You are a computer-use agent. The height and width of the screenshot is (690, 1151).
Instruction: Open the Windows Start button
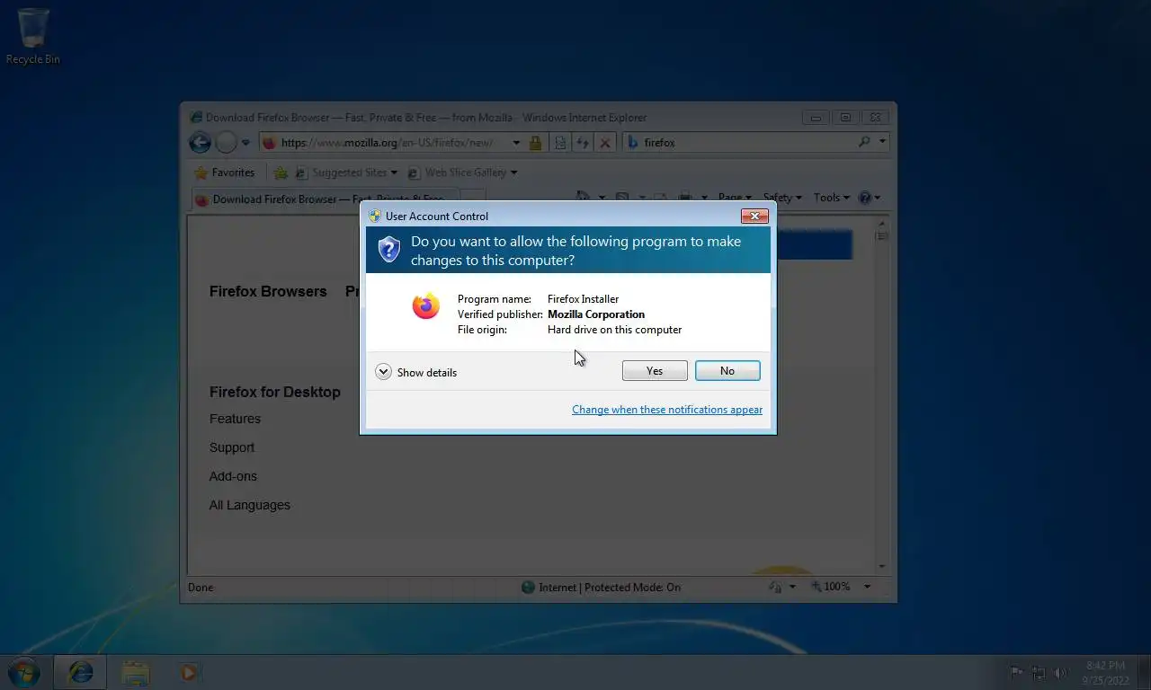coord(22,671)
